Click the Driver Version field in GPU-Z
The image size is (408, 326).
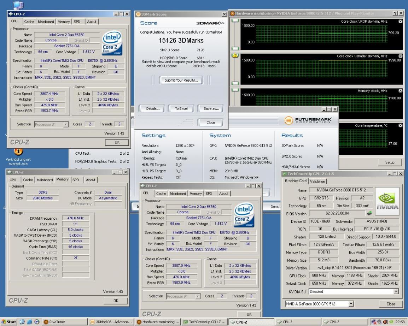click(x=354, y=267)
